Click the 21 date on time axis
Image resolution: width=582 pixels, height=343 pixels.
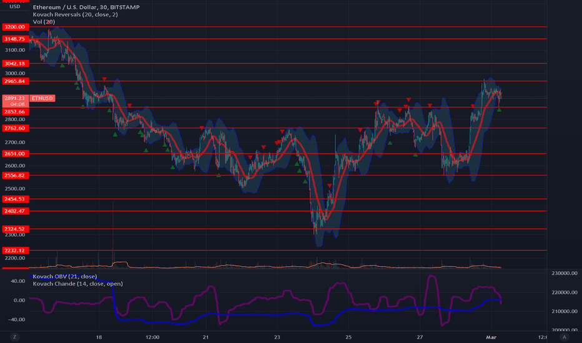[205, 337]
